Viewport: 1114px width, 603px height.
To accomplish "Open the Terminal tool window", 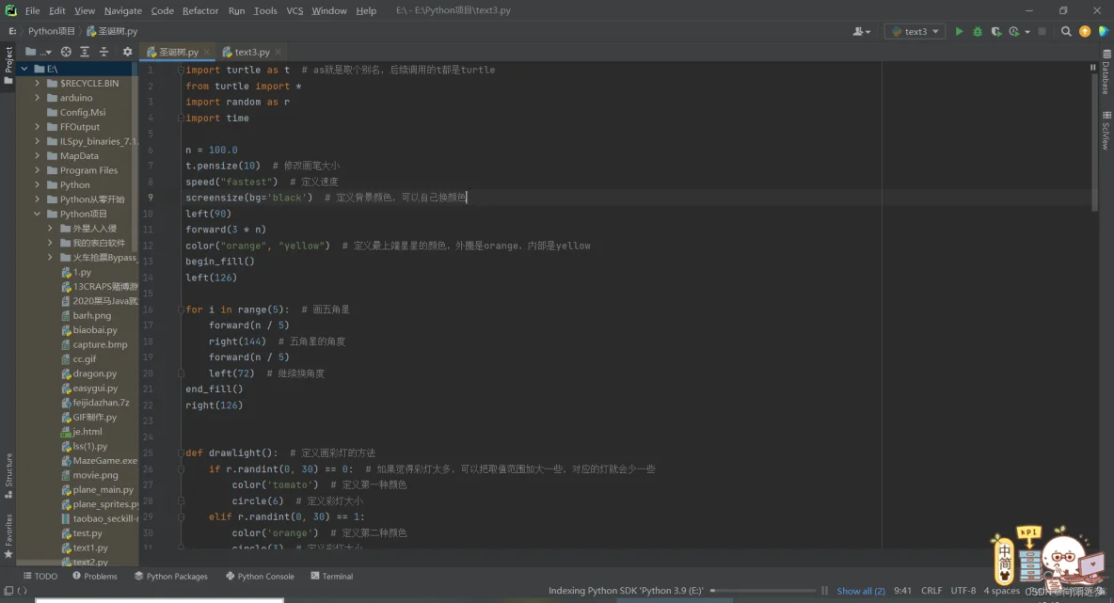I will 332,576.
